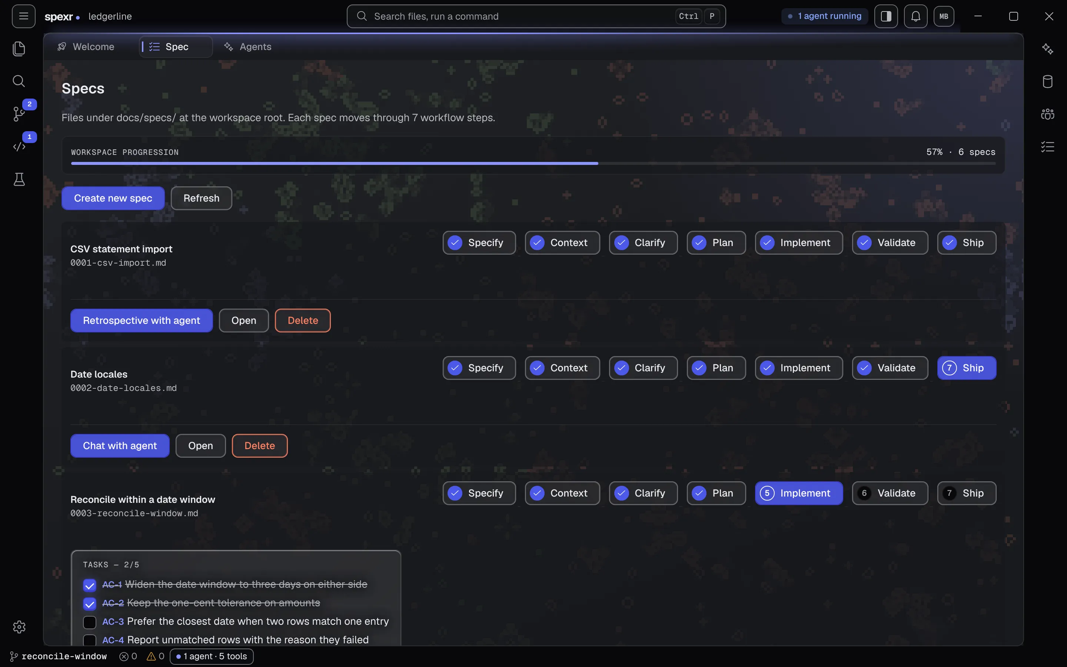Switch to the Agents tab

[248, 47]
